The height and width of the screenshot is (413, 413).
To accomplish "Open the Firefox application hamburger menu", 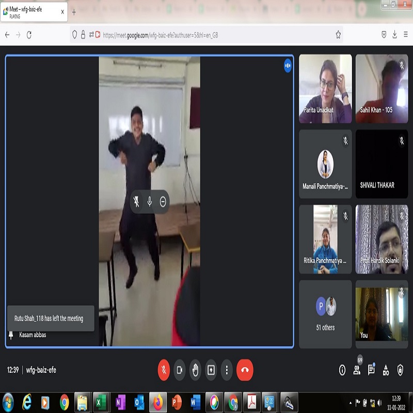I will [x=406, y=35].
